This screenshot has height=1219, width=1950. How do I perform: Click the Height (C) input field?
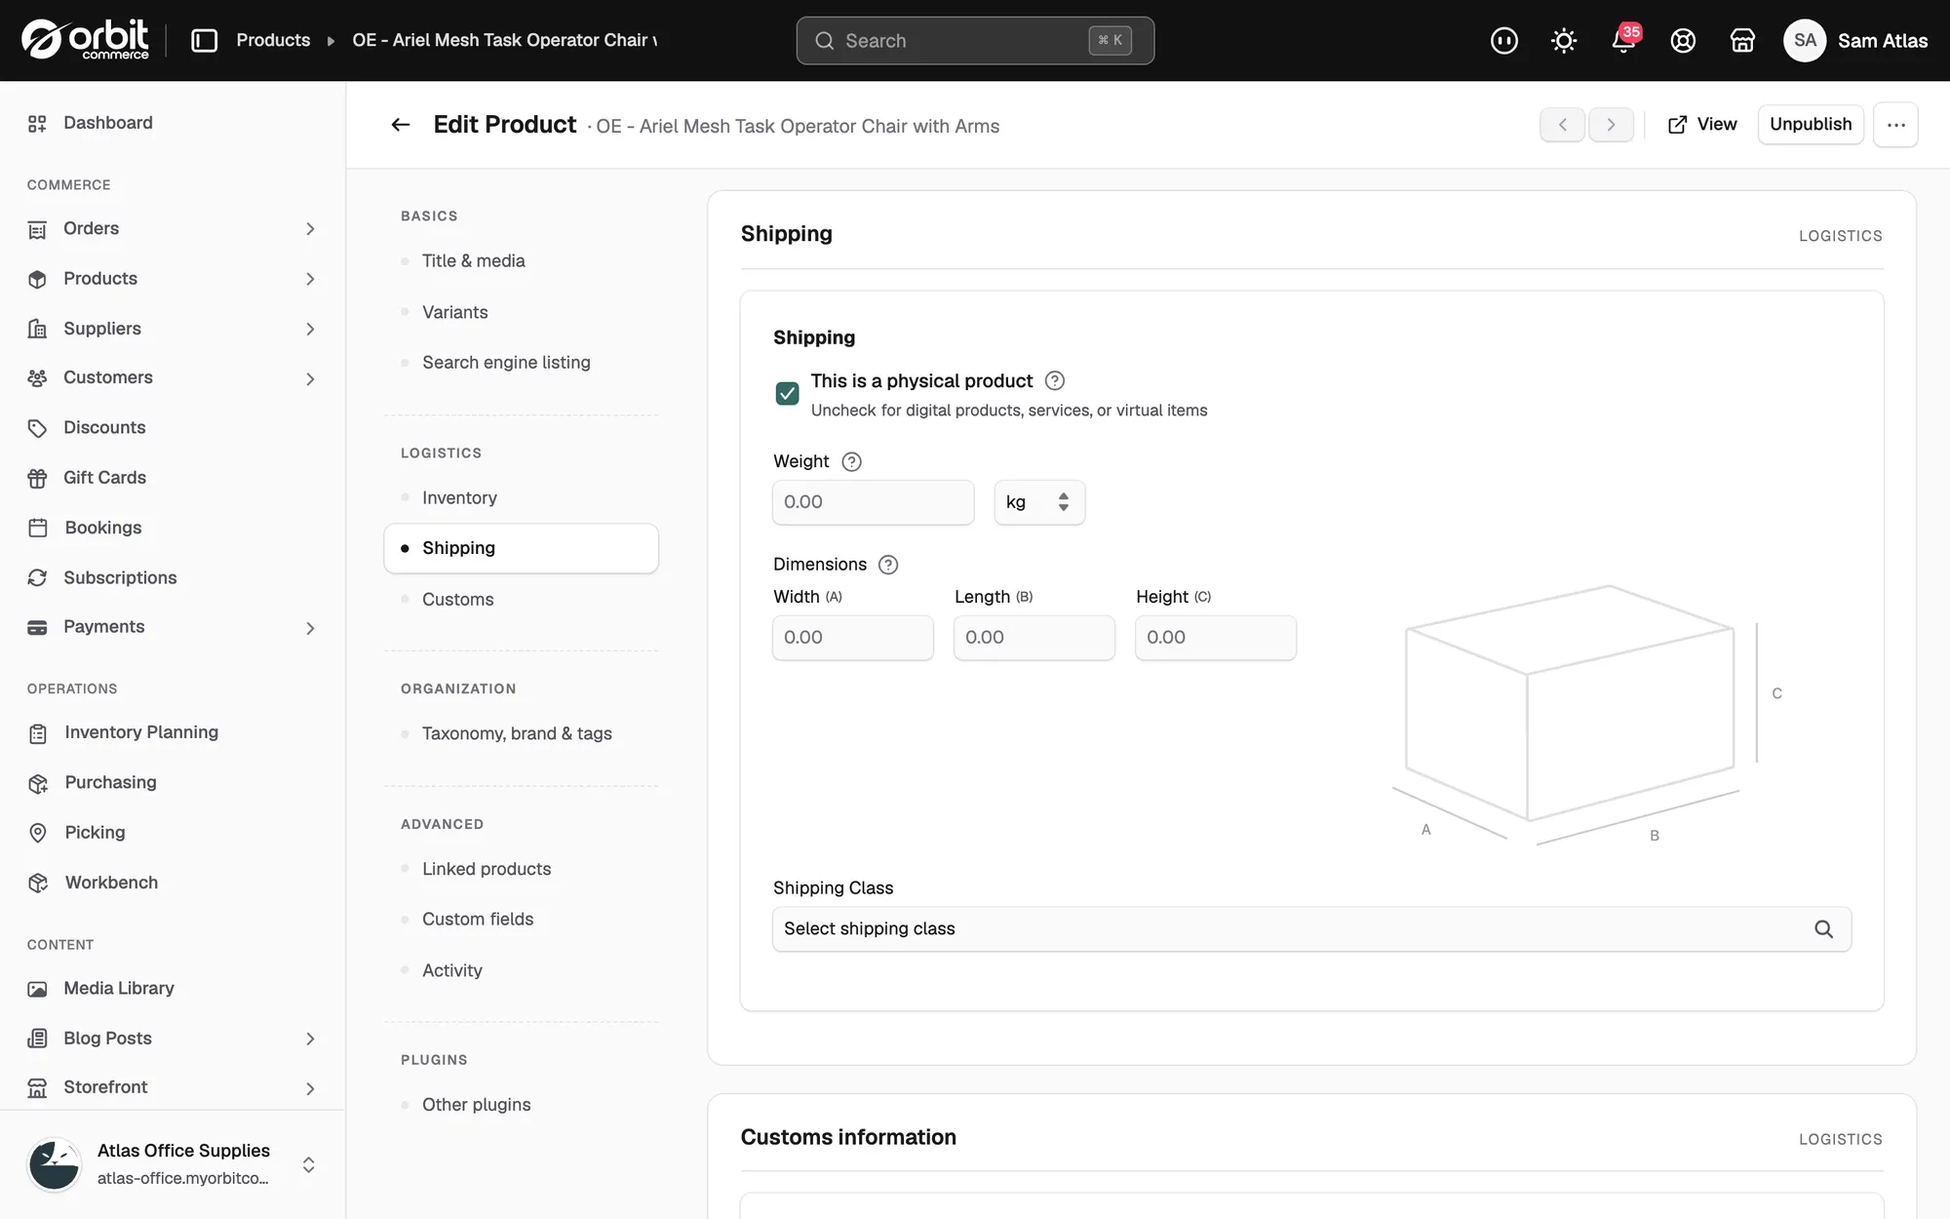tap(1216, 638)
